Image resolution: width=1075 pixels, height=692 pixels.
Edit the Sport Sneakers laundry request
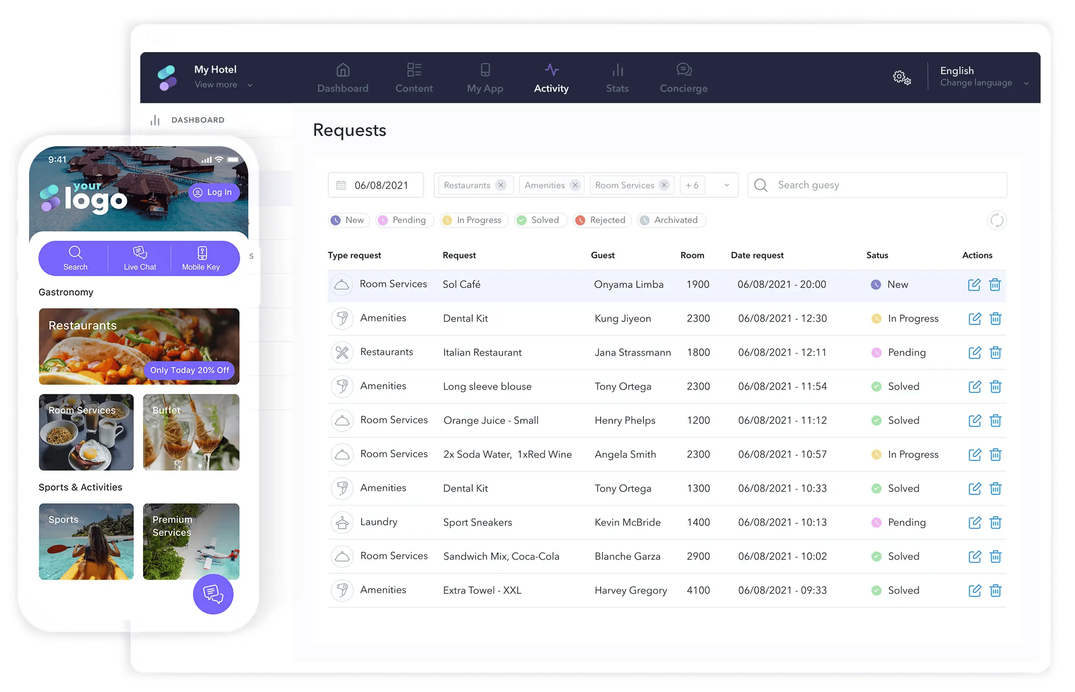(974, 522)
